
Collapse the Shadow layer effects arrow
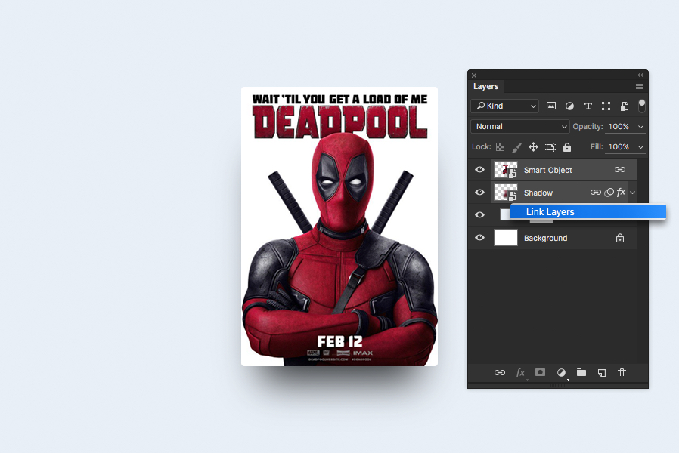(633, 193)
